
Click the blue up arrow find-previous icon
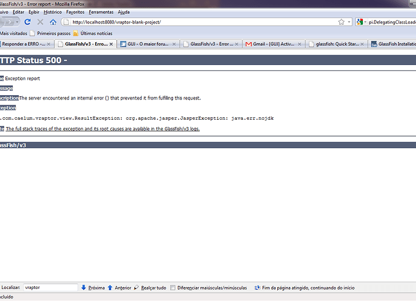tap(110, 288)
